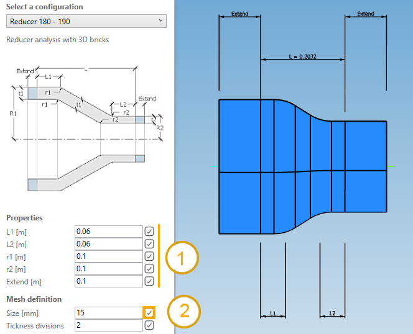Click the 'Properties' section heading
The width and height of the screenshot is (413, 334).
pos(24,218)
